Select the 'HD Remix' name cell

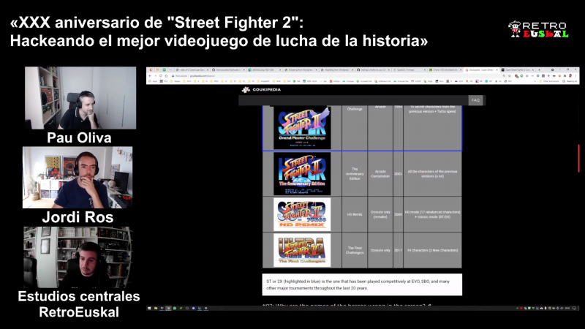click(x=355, y=214)
